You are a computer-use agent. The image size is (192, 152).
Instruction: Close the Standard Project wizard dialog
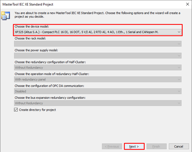188,4
